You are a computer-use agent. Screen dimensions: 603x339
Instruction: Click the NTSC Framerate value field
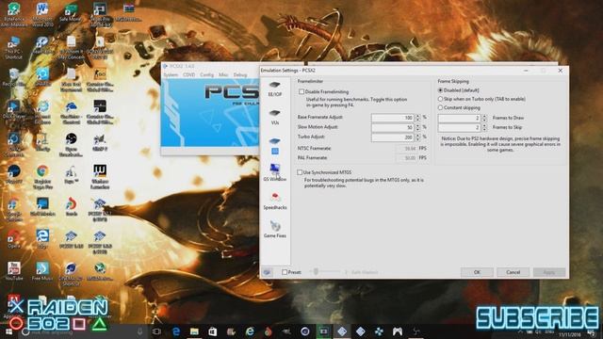click(406, 149)
